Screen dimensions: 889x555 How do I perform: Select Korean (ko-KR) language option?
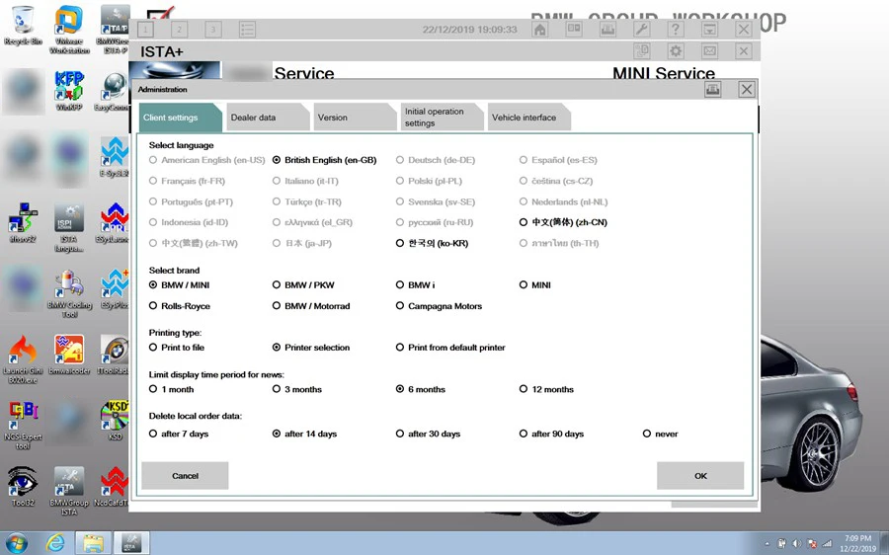coord(432,243)
